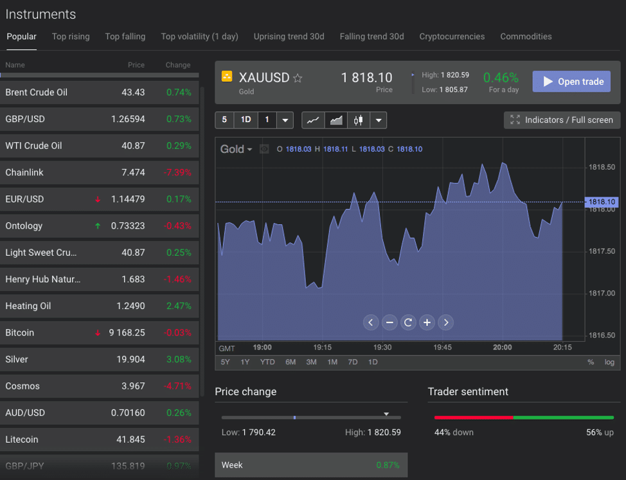Set chart range to 5Y

[225, 362]
